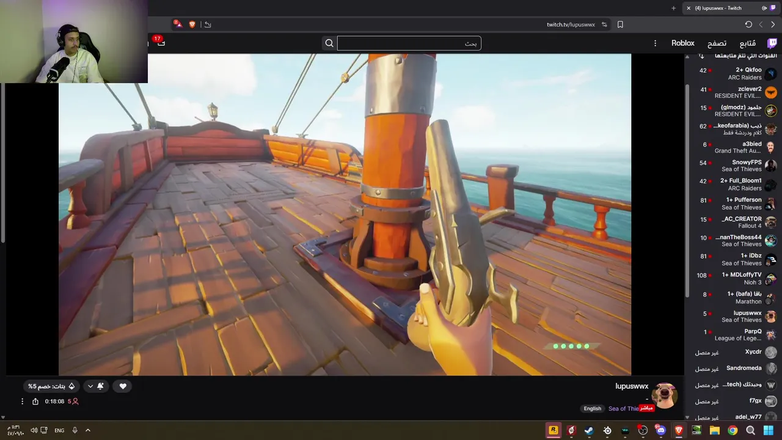
Task: Click the English language tag
Action: click(592, 408)
